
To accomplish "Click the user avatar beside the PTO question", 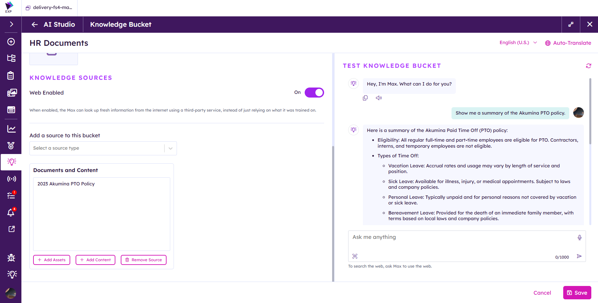I will click(579, 113).
